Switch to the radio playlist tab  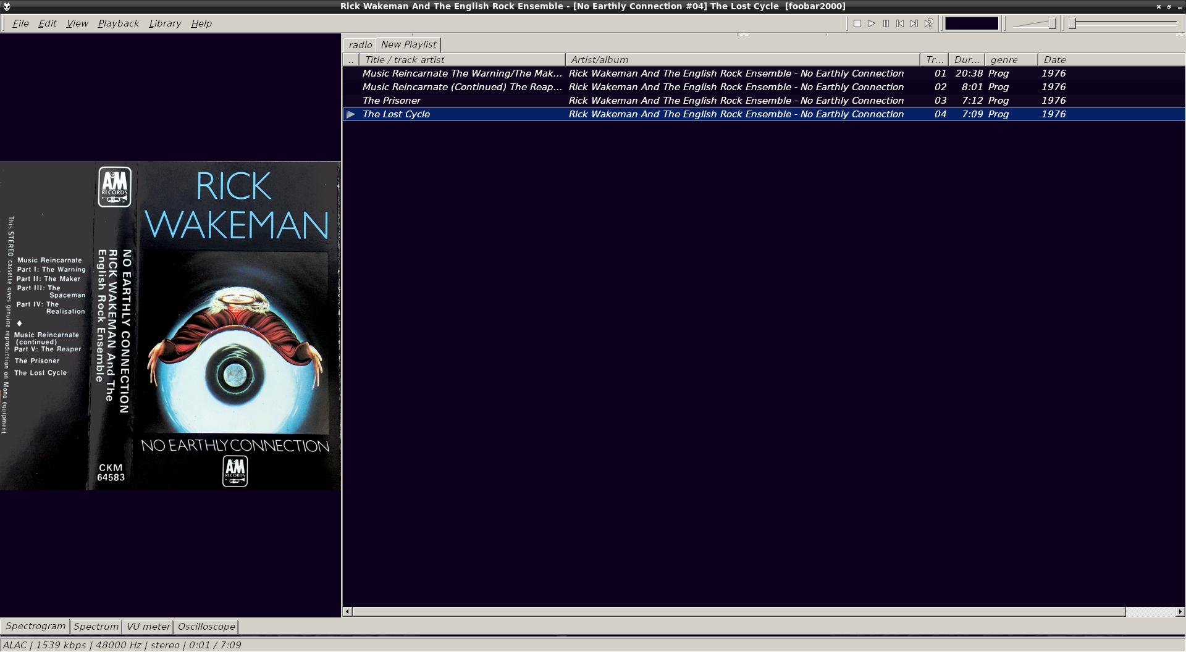360,45
